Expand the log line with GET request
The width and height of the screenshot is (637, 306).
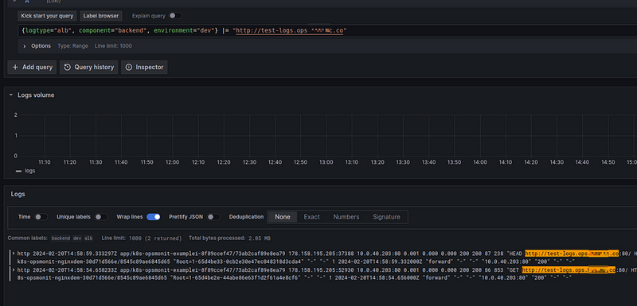click(x=14, y=270)
